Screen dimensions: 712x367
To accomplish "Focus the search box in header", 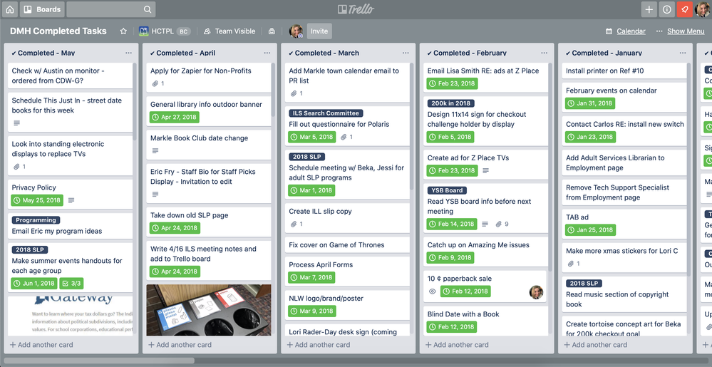I will click(x=110, y=9).
